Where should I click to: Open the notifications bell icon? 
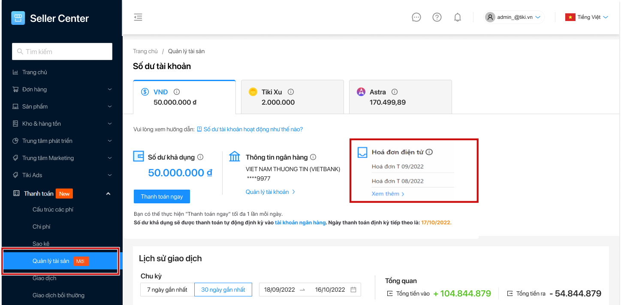coord(458,17)
